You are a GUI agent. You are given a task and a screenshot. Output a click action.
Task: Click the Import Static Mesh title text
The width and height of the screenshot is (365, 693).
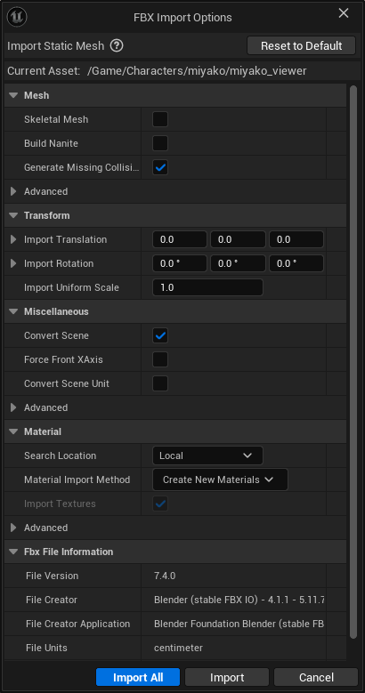coord(56,45)
